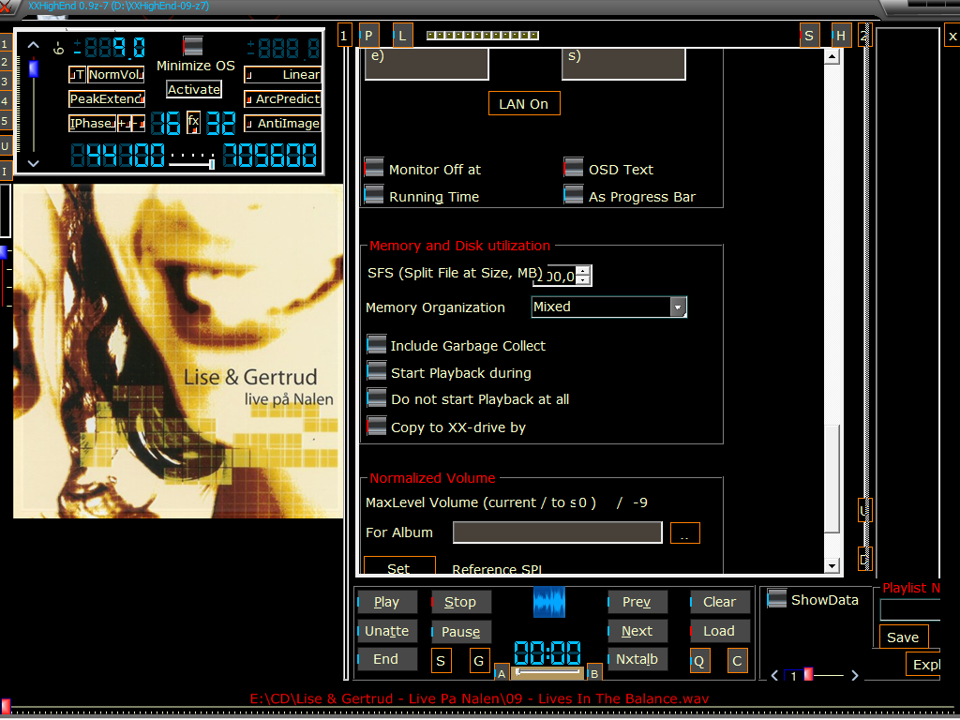Click the Nxtalb button
960x720 pixels.
click(x=637, y=659)
